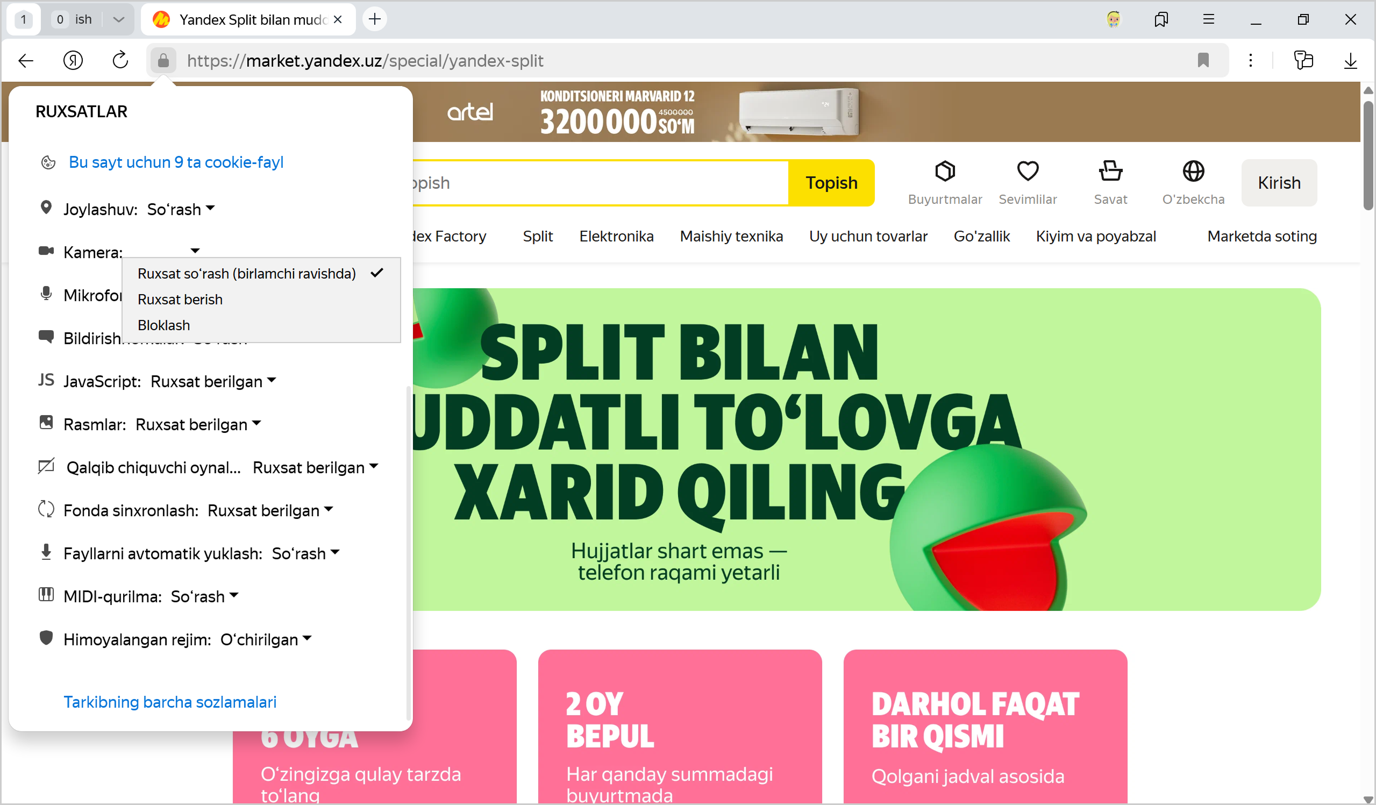This screenshot has width=1376, height=805.
Task: Choose Bloklash option for camera
Action: tap(164, 325)
